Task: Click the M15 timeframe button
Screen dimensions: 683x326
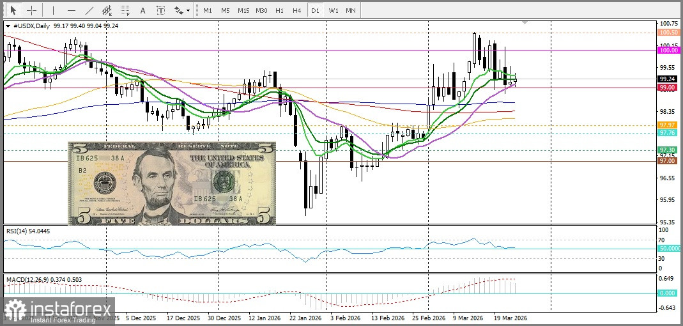Action: 243,10
